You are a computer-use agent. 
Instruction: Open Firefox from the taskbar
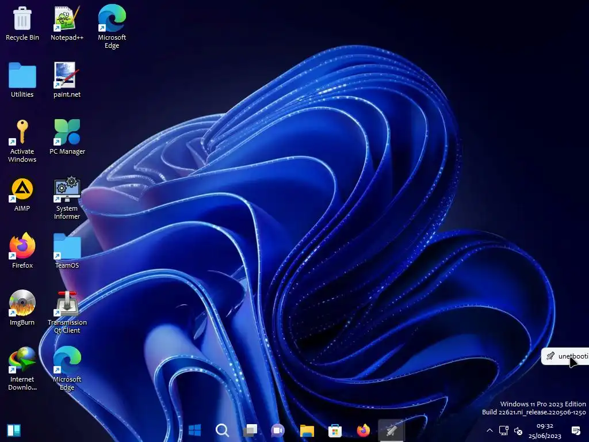point(364,430)
